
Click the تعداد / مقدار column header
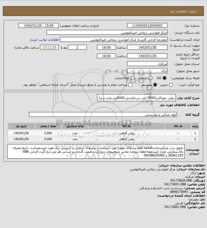point(48,126)
